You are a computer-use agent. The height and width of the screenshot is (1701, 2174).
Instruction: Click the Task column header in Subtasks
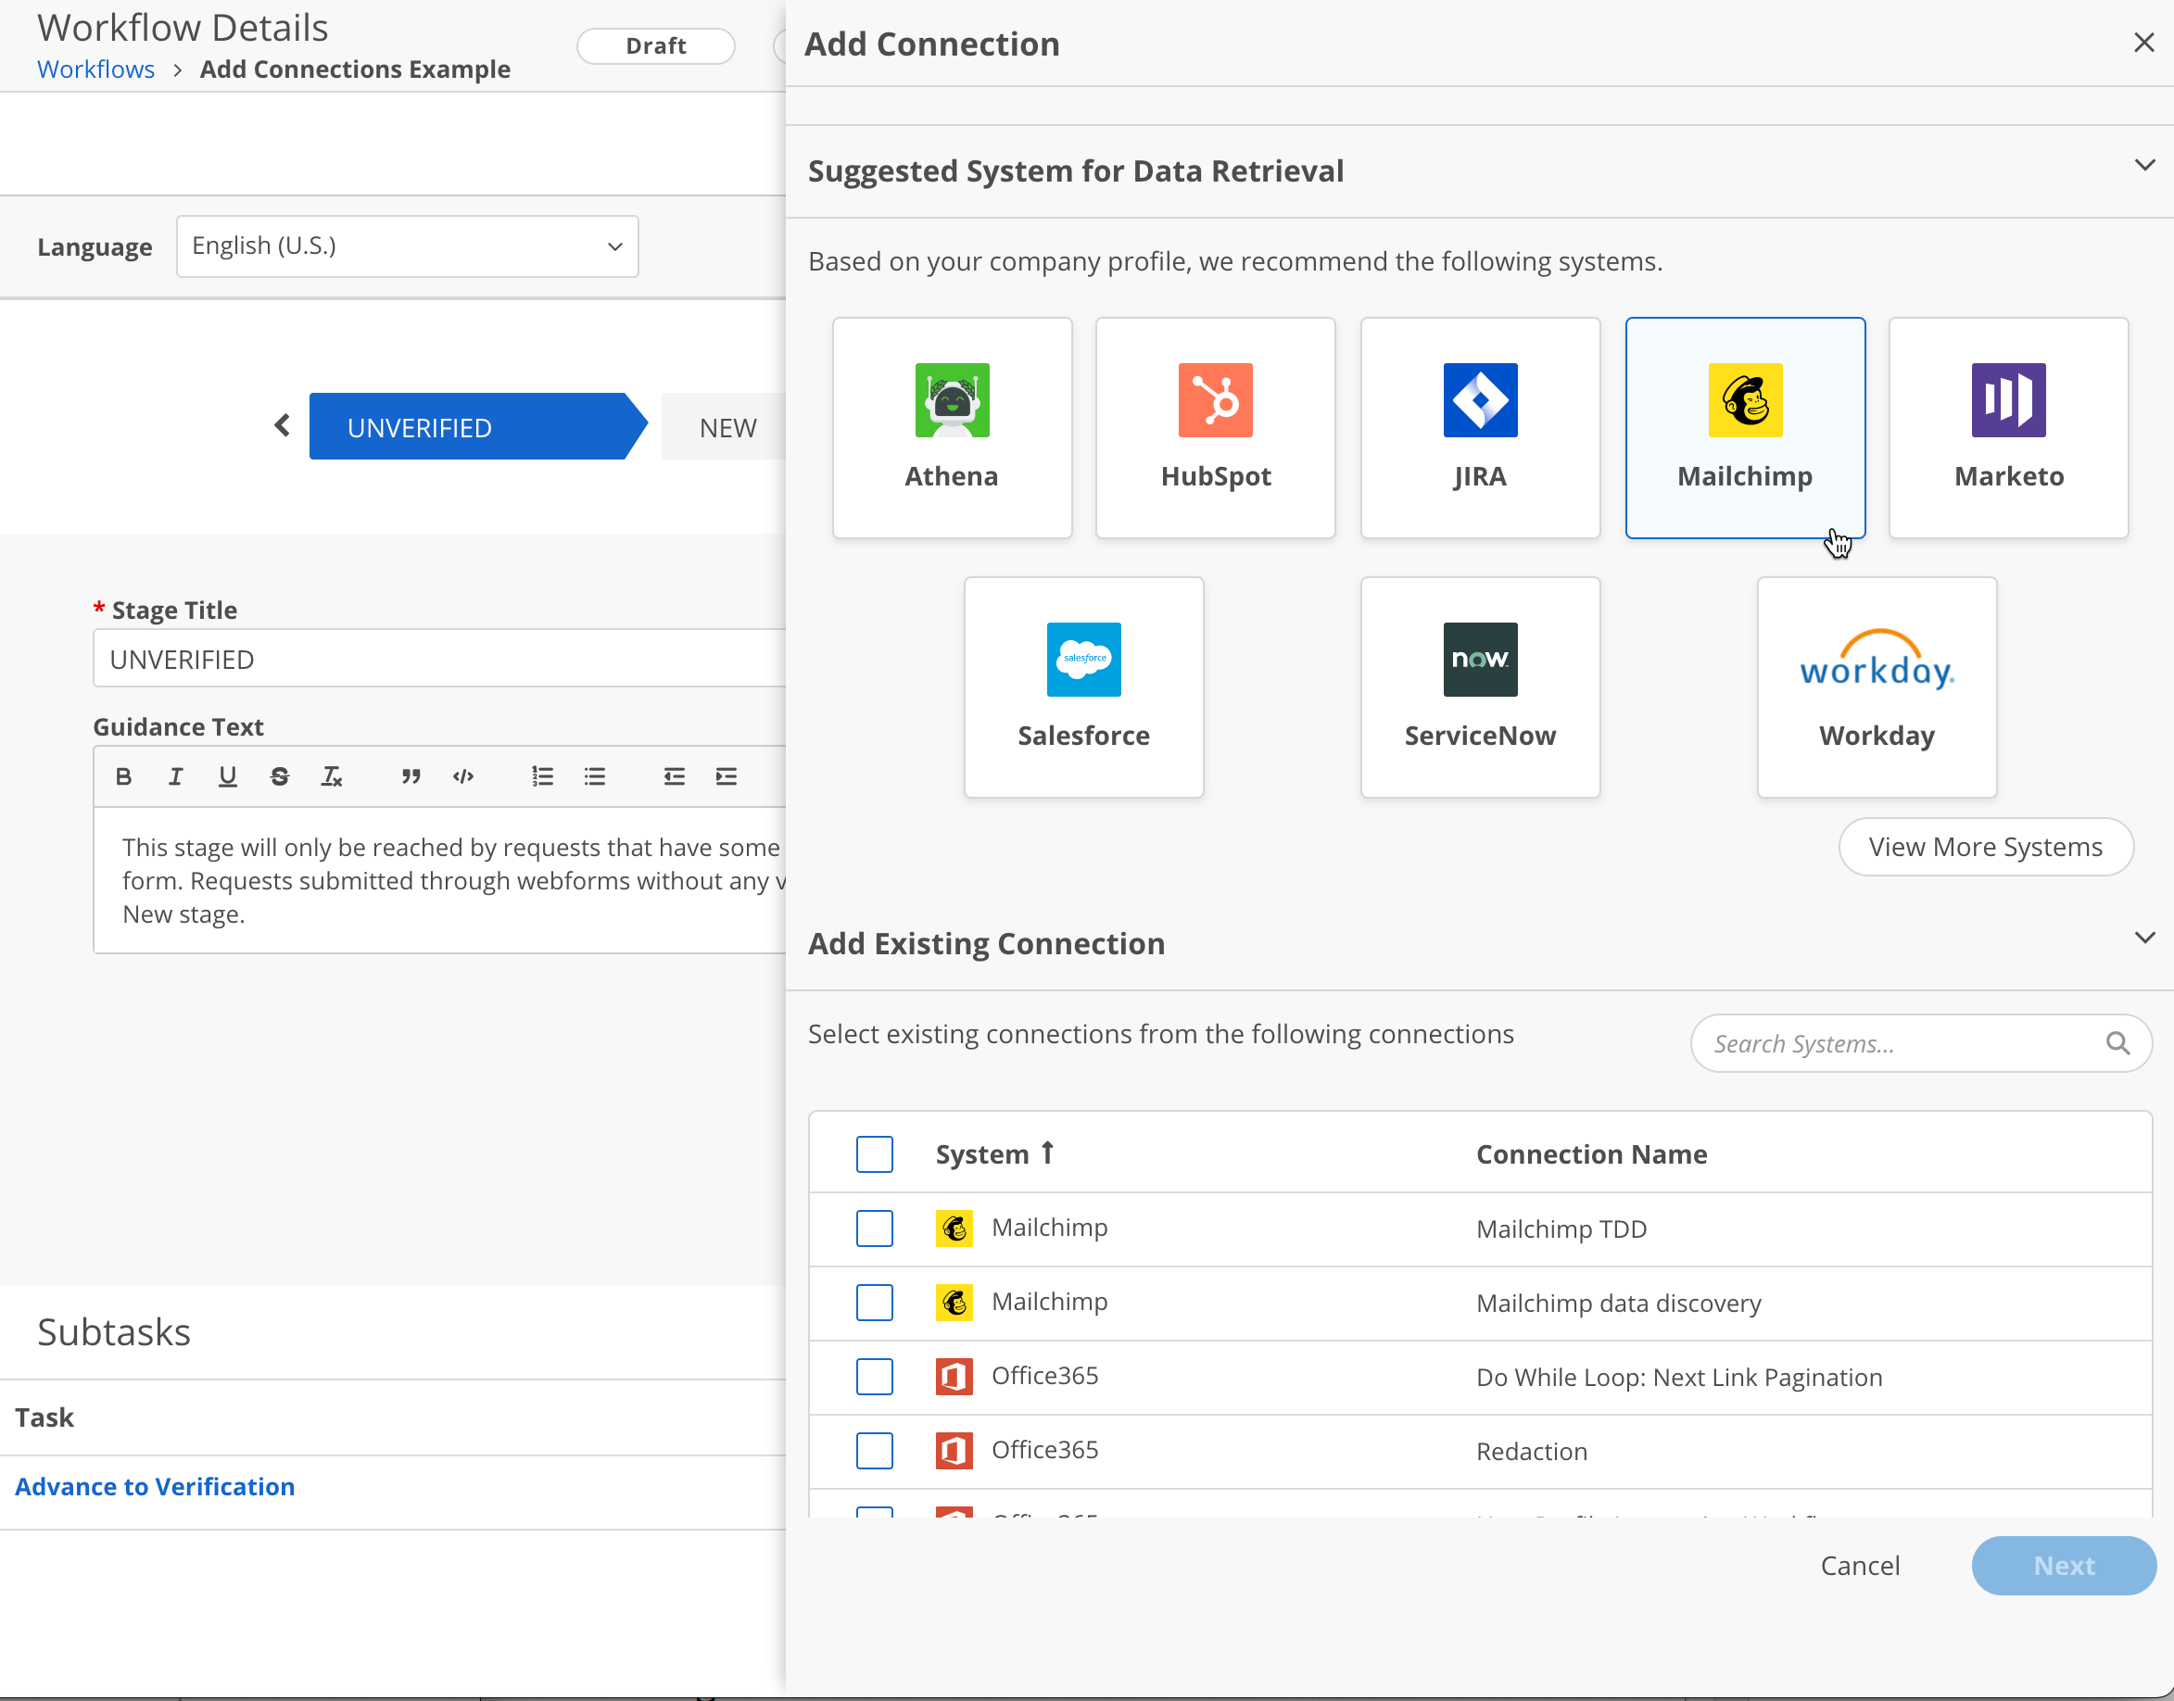pyautogui.click(x=44, y=1417)
